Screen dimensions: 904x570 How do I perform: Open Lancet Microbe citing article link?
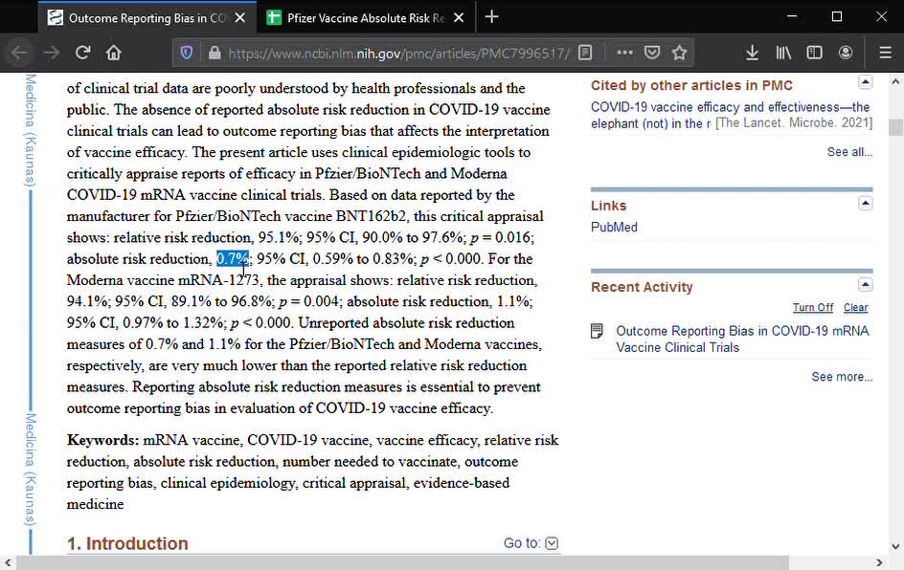(730, 115)
